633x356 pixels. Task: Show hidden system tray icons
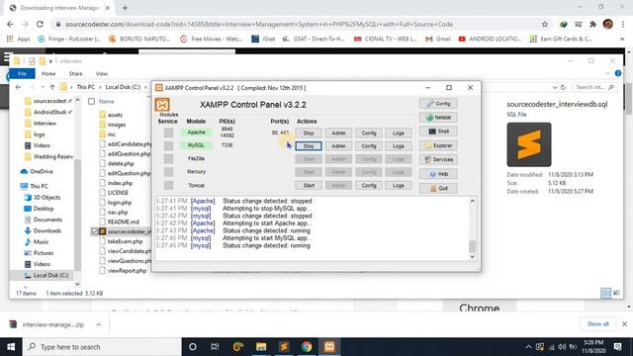[528, 347]
